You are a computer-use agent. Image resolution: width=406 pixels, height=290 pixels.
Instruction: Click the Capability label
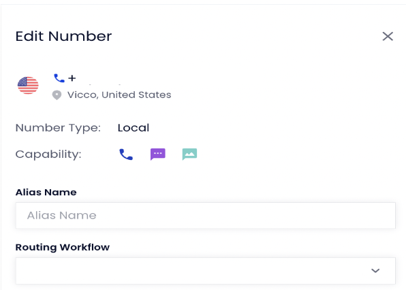pos(48,155)
